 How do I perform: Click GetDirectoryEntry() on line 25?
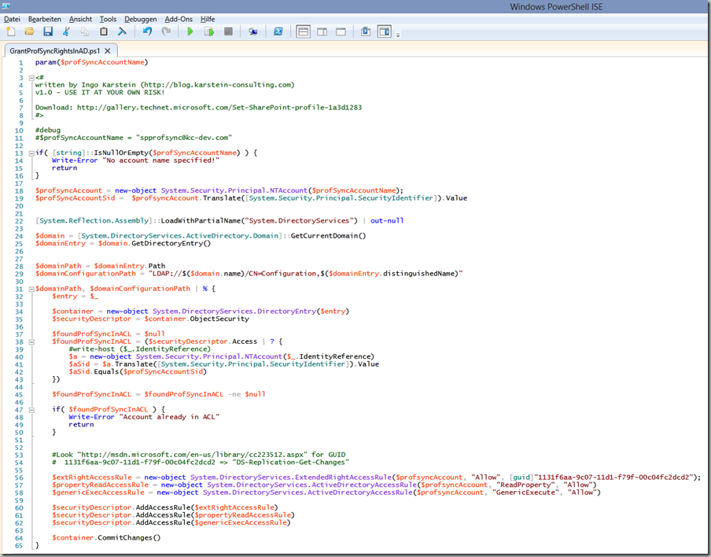pyautogui.click(x=171, y=243)
